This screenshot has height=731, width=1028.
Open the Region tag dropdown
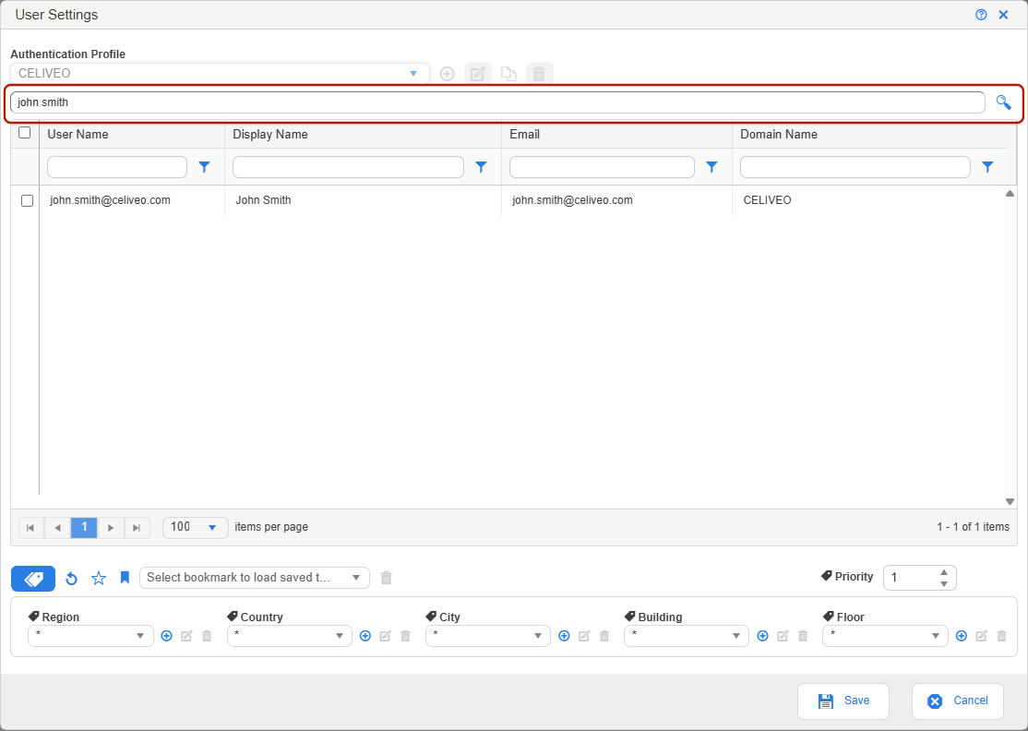[x=90, y=636]
